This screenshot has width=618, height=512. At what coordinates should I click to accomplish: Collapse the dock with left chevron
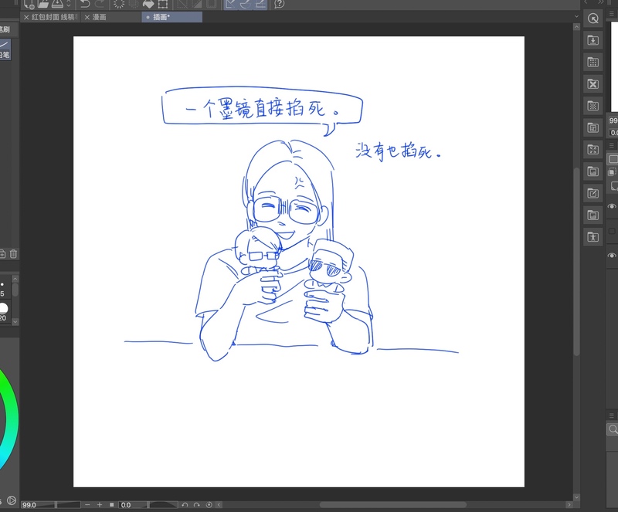[586, 2]
